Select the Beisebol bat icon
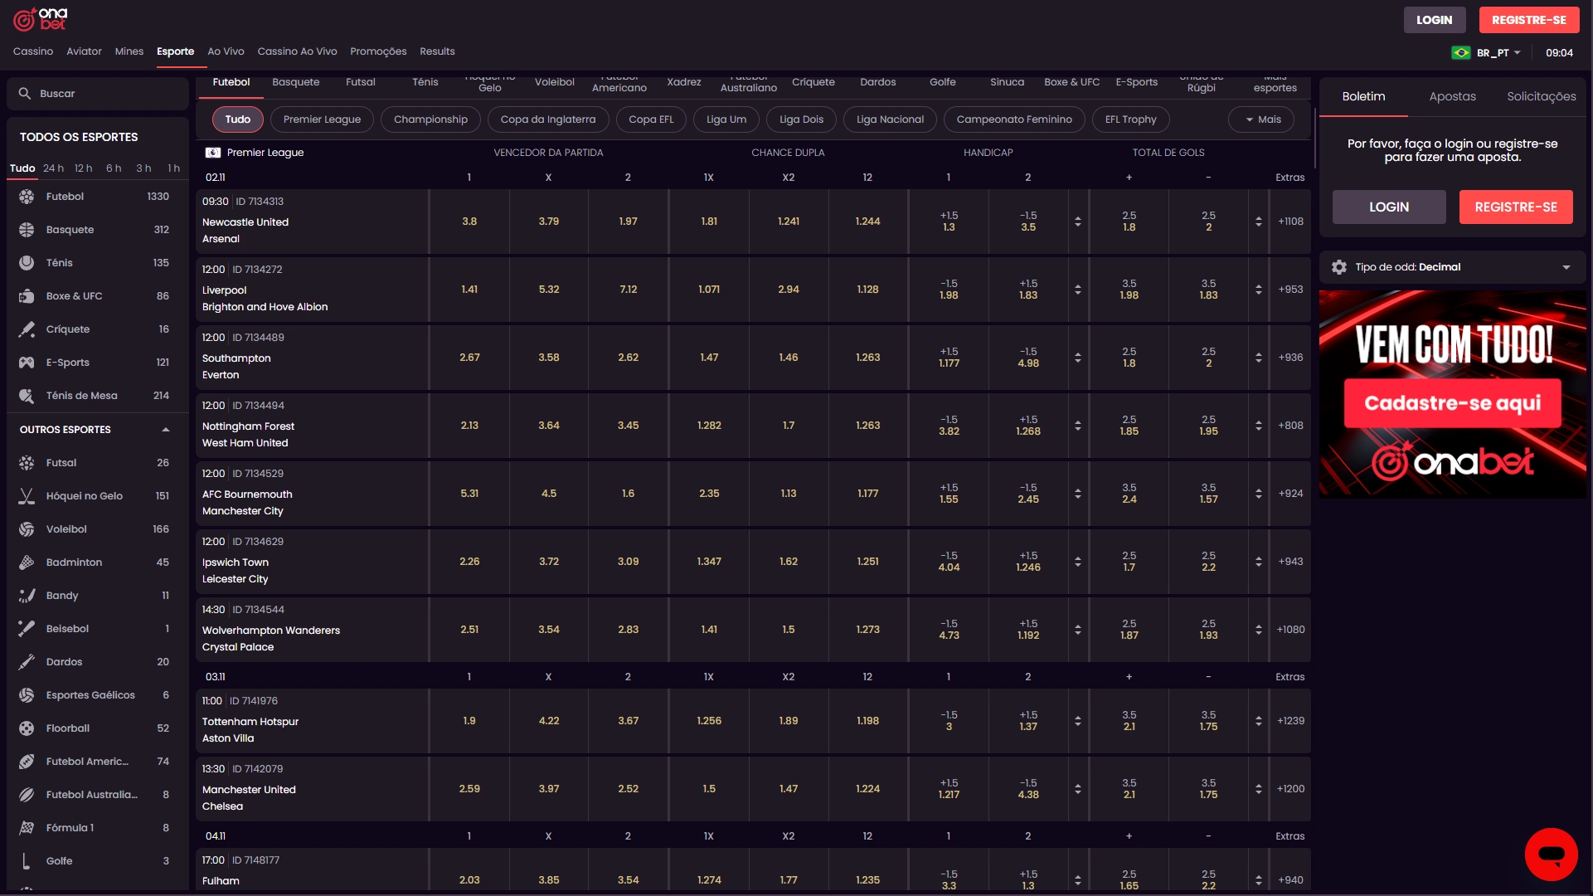The width and height of the screenshot is (1593, 896). [27, 629]
